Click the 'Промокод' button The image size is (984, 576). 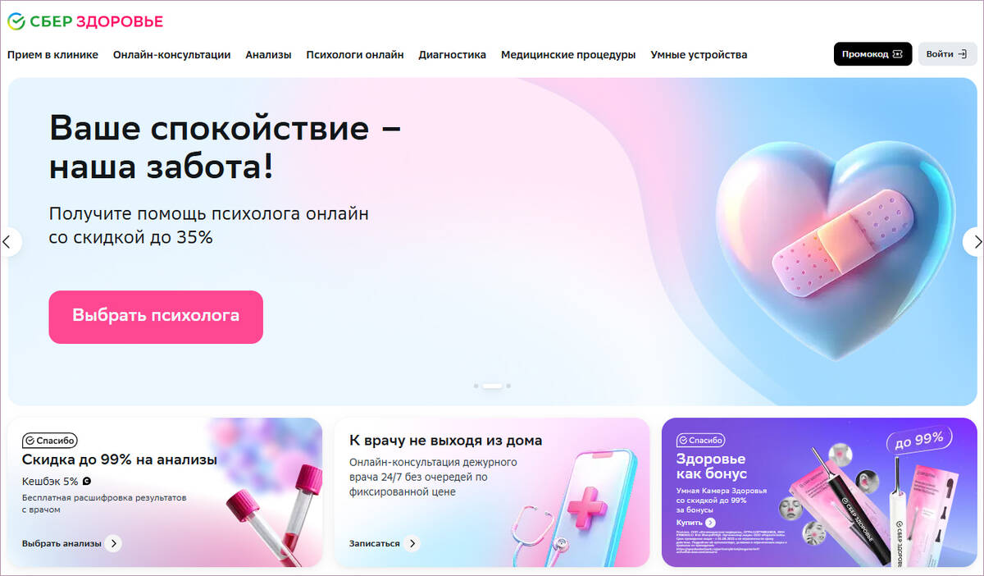[872, 54]
